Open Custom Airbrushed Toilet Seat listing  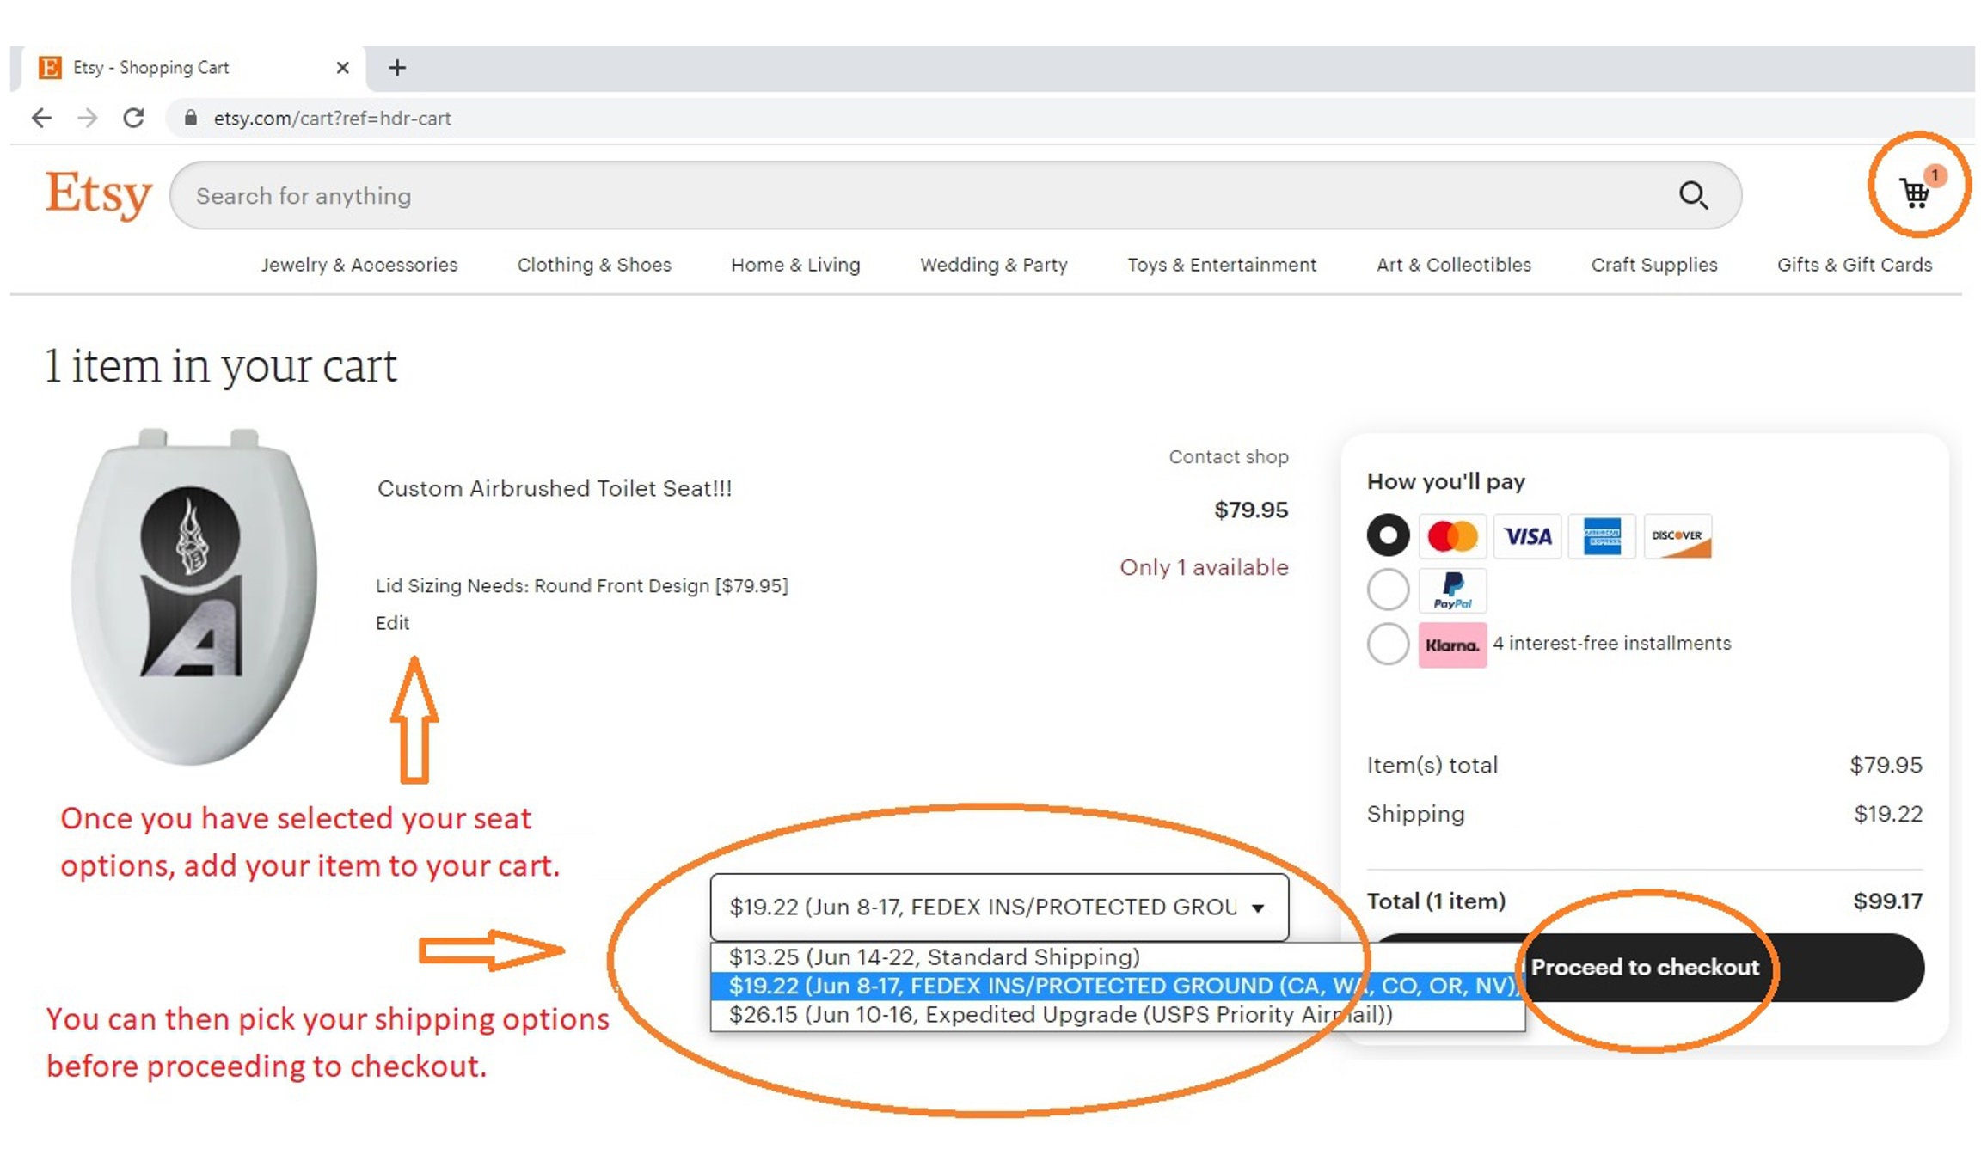(x=555, y=488)
